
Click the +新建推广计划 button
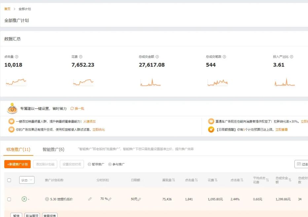18,164
